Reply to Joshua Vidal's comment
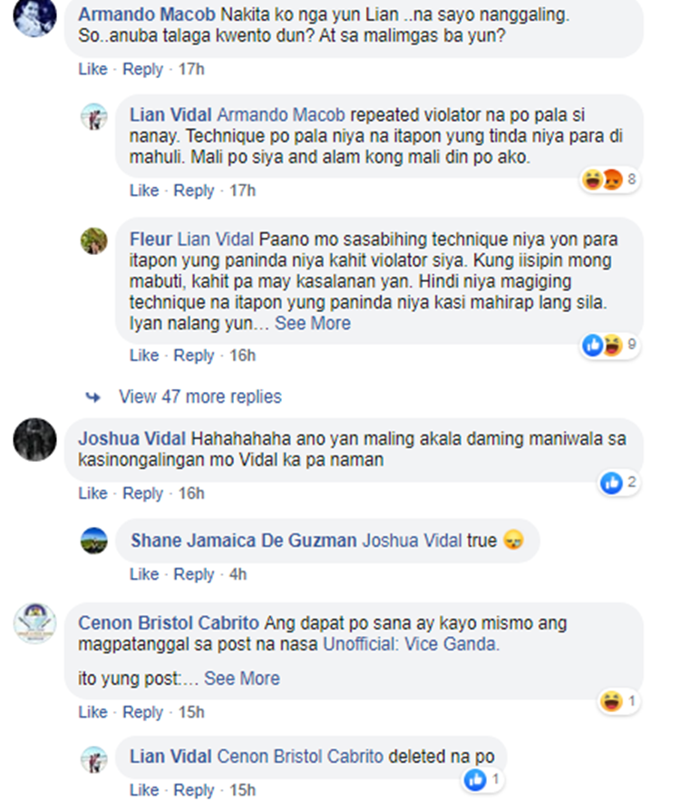 coord(142,494)
